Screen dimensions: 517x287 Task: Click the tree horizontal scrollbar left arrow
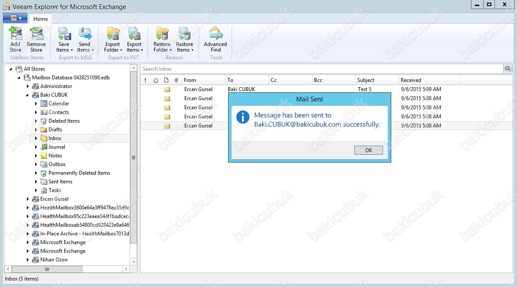tap(8, 269)
